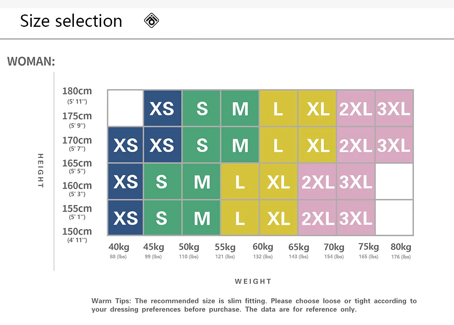
Task: Click the Warm Tips note text
Action: tap(254, 305)
